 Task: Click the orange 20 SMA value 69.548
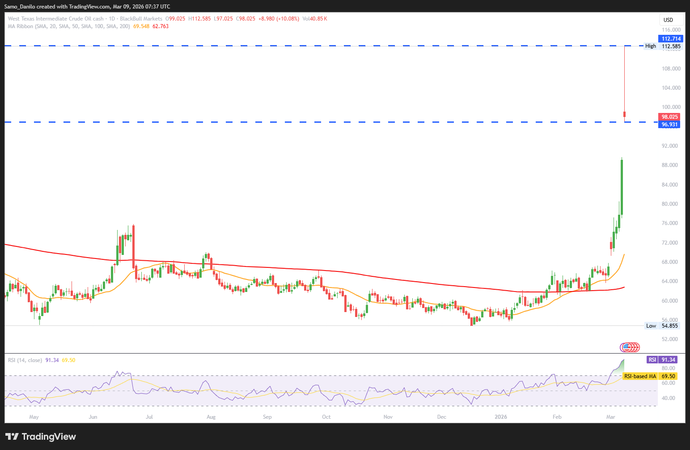[141, 26]
